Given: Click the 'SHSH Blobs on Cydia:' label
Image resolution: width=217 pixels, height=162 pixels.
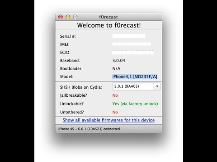Looking at the screenshot, I should click(81, 87).
